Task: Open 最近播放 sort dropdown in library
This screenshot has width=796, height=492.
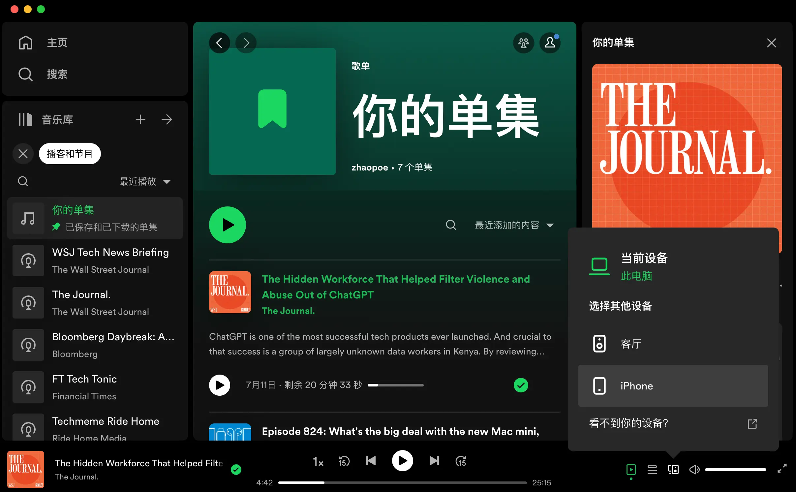Action: pos(145,181)
